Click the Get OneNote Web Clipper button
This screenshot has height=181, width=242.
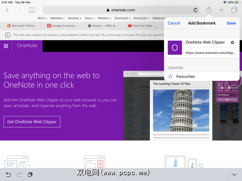32,122
